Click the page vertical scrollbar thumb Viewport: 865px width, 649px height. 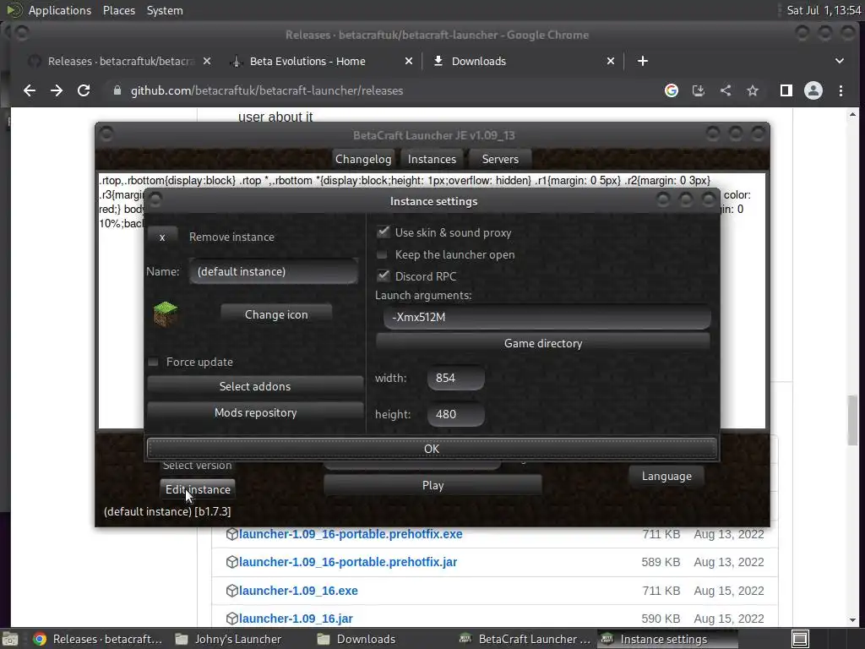pos(853,419)
